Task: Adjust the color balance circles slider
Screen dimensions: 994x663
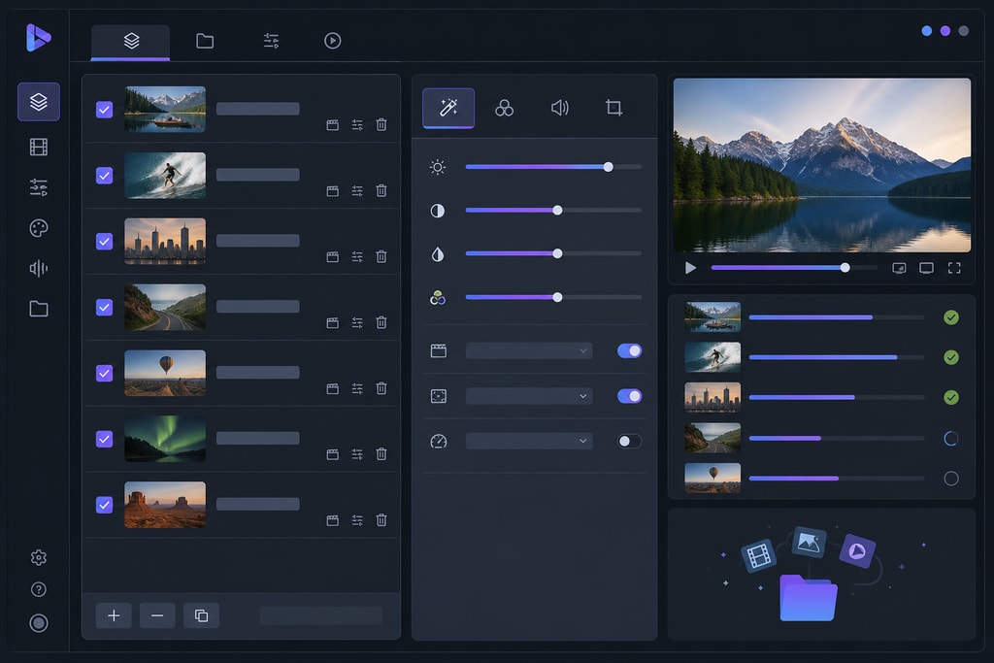Action: (x=553, y=297)
